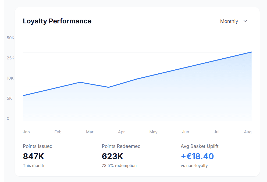Open the Monthly dropdown
The width and height of the screenshot is (267, 182).
pyautogui.click(x=229, y=21)
